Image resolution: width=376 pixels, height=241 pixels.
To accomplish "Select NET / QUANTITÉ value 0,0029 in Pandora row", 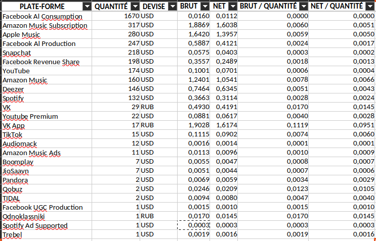I will (342, 180).
